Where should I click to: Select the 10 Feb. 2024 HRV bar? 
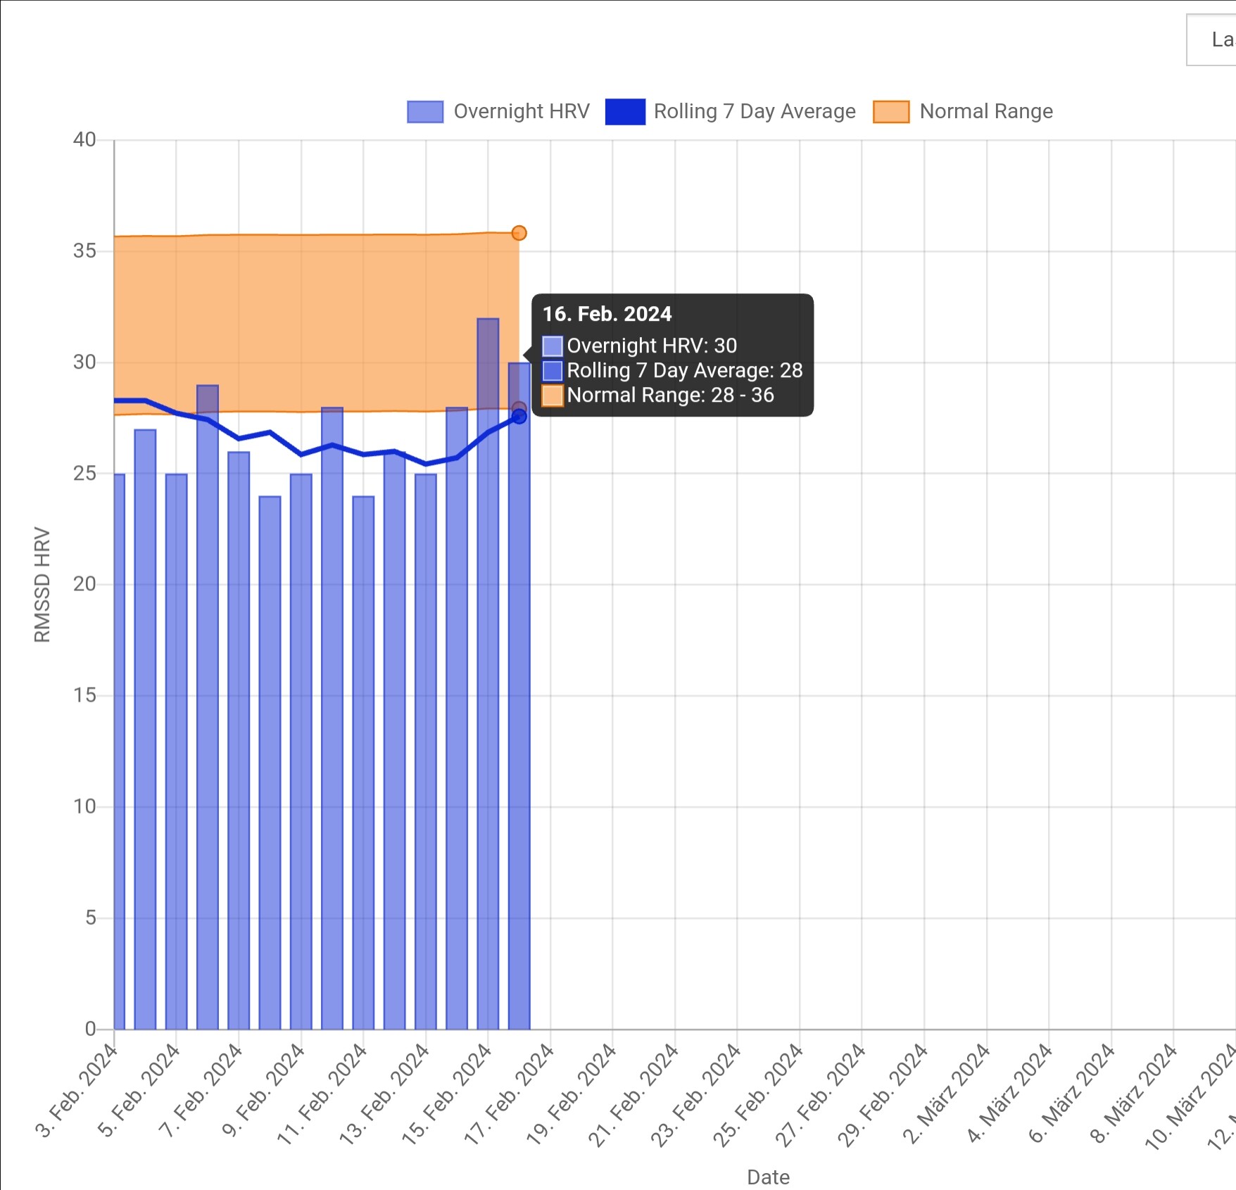click(x=332, y=704)
